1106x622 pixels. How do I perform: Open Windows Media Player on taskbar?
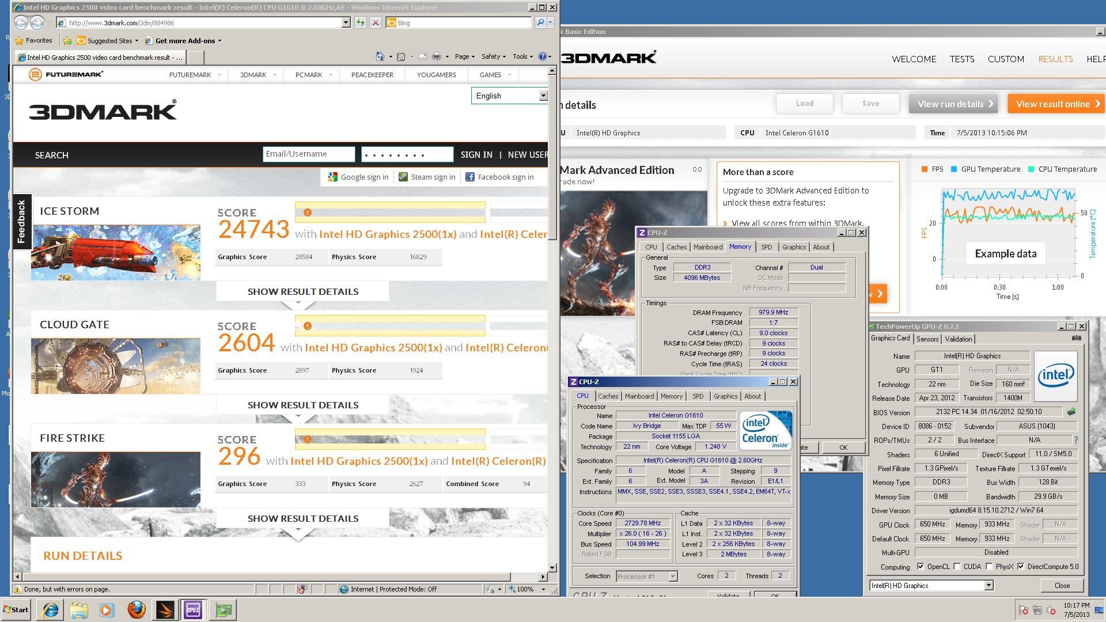pyautogui.click(x=107, y=610)
